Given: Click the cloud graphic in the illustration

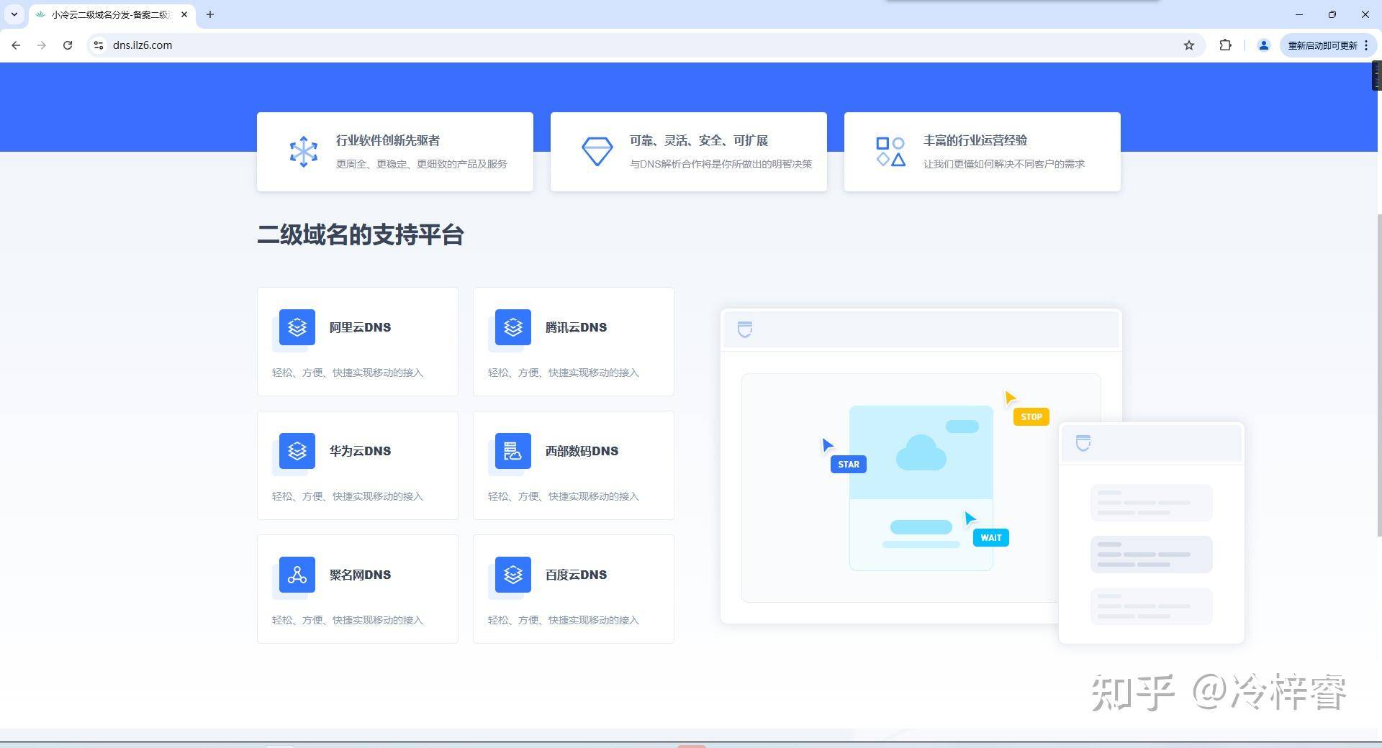Looking at the screenshot, I should tap(921, 452).
